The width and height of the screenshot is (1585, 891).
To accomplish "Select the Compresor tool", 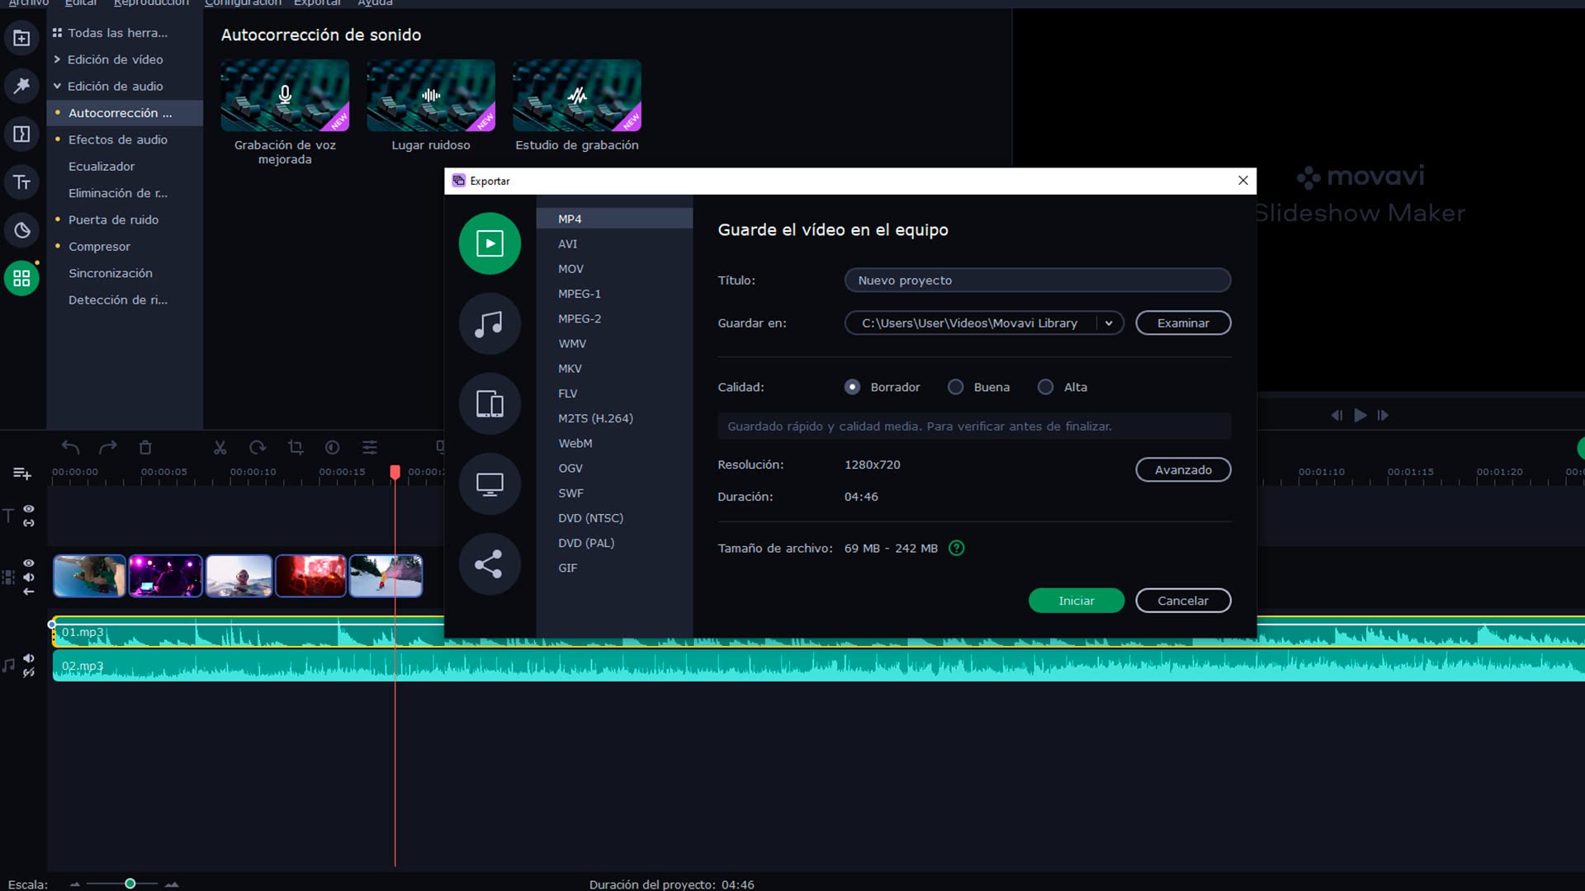I will point(99,247).
